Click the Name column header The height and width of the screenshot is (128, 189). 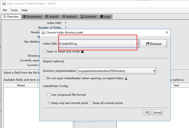[21, 85]
